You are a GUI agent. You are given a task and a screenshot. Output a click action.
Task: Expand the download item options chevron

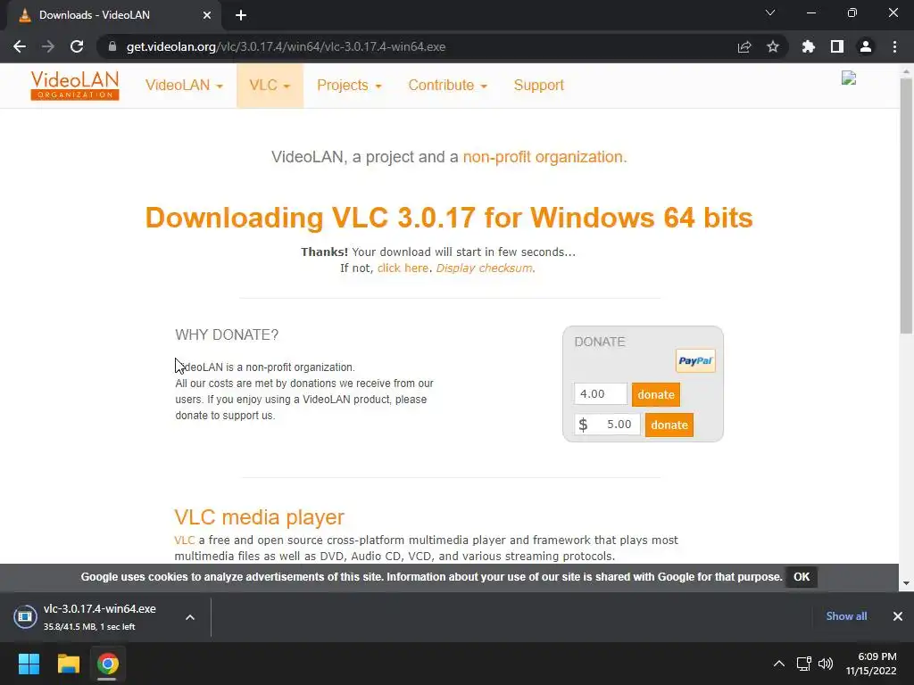pyautogui.click(x=190, y=617)
